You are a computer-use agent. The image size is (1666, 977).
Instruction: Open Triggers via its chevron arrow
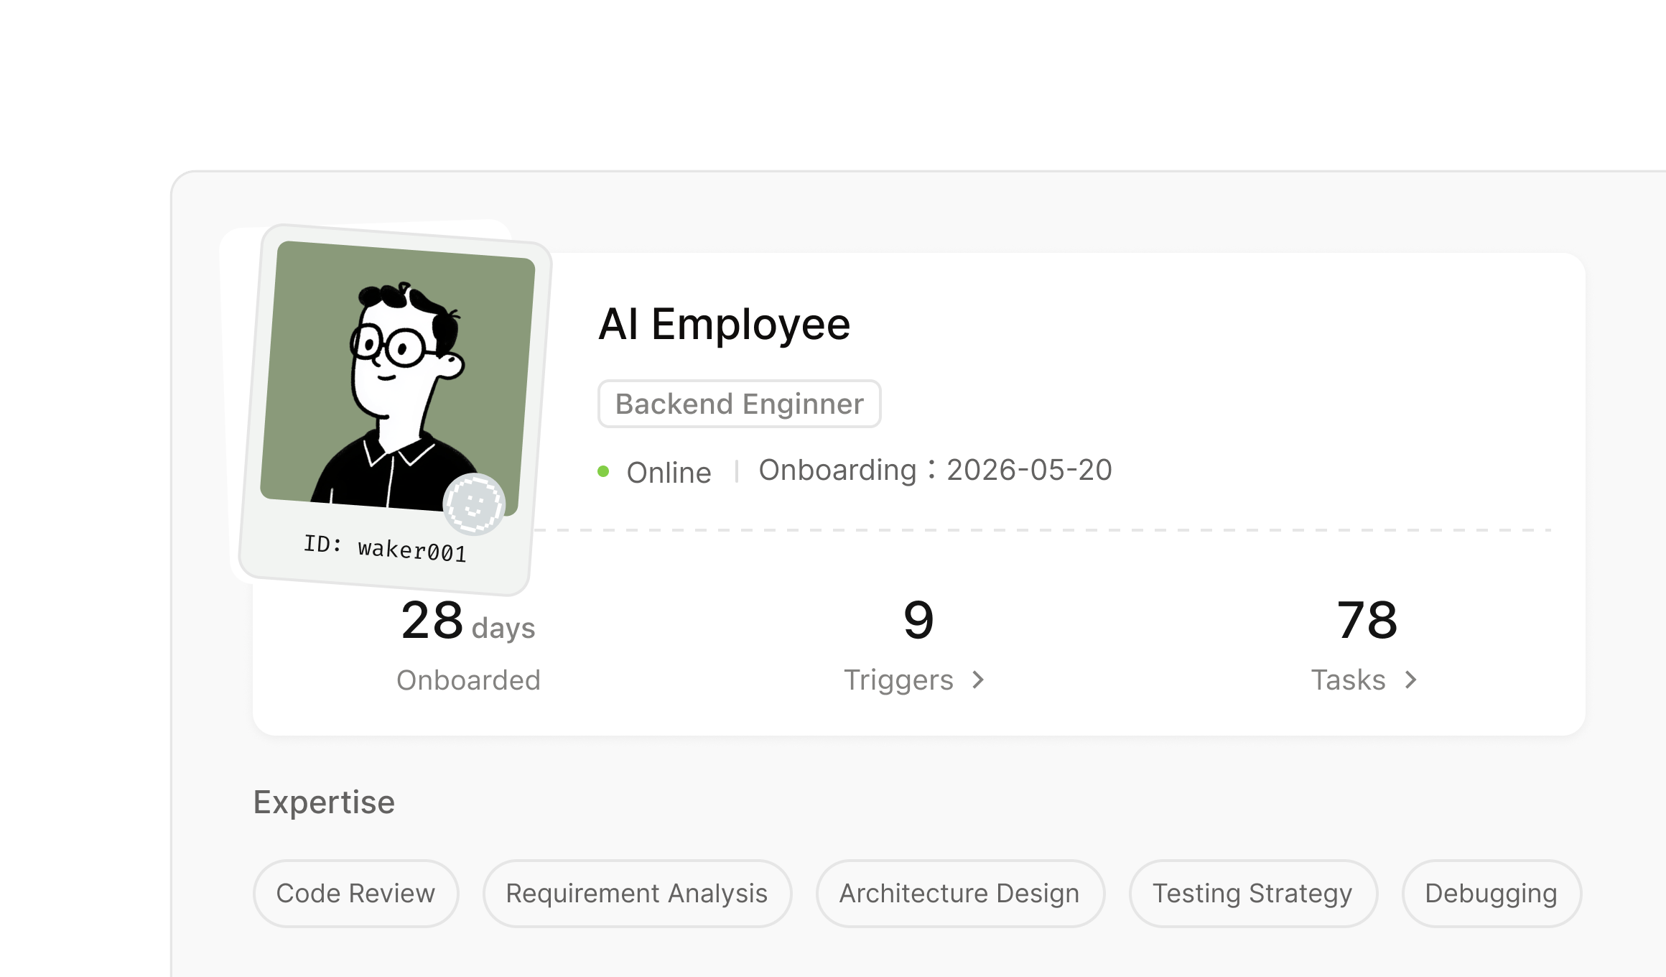(x=978, y=680)
